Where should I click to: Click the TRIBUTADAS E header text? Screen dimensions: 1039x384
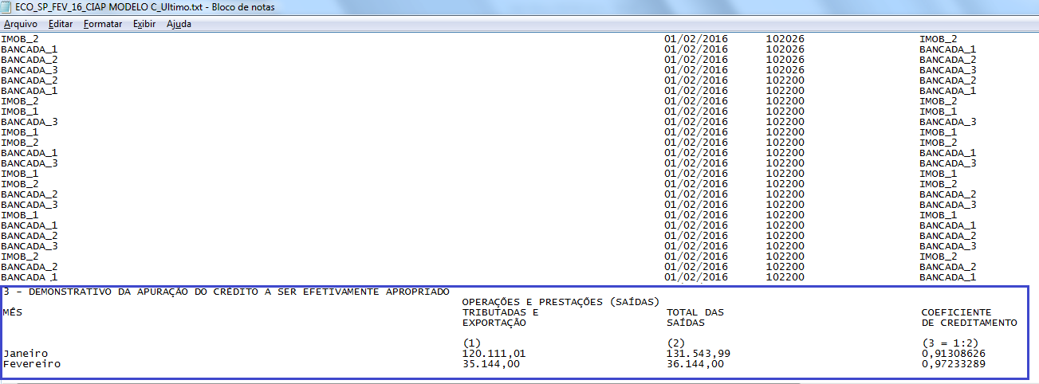pyautogui.click(x=500, y=312)
